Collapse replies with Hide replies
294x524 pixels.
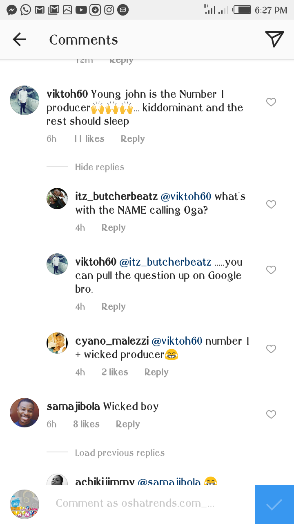click(x=99, y=167)
